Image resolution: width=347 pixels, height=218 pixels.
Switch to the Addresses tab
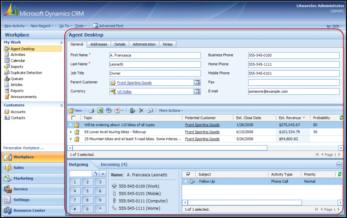(99, 44)
